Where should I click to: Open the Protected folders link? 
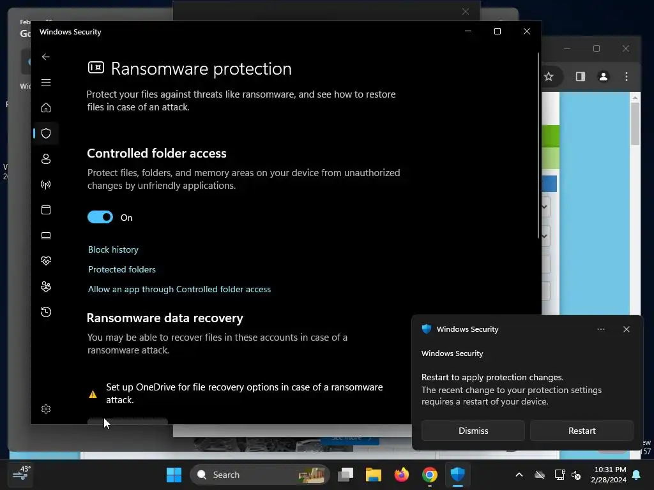pos(122,270)
